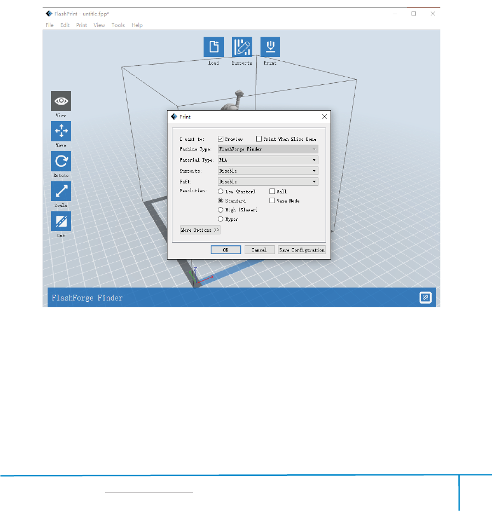This screenshot has width=492, height=511.
Task: Select Standard resolution radio button
Action: point(221,200)
